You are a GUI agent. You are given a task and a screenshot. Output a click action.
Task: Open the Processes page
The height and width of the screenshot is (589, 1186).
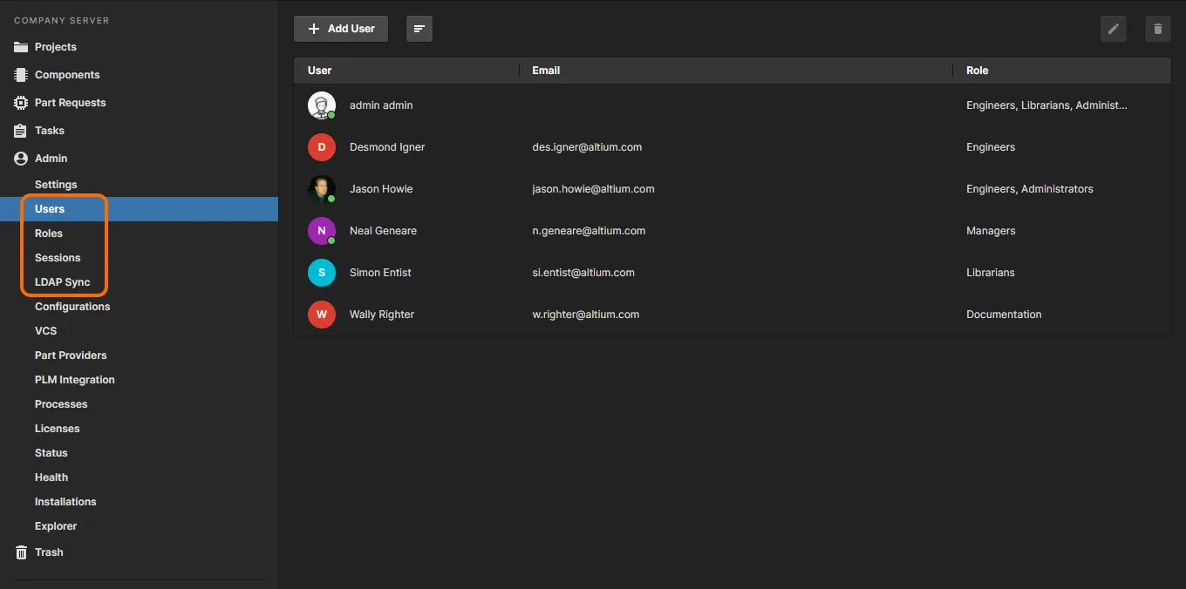tap(61, 404)
